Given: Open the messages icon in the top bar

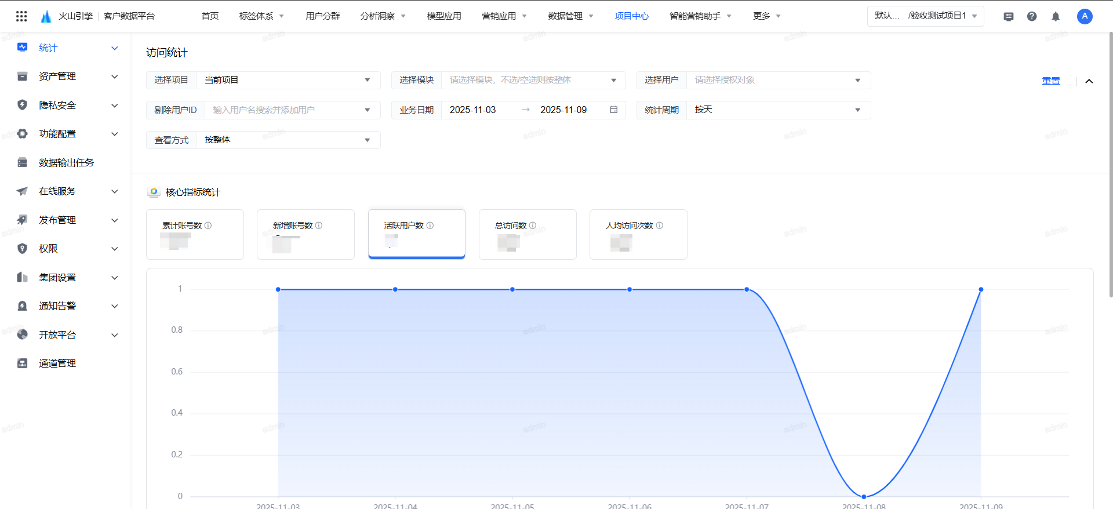Looking at the screenshot, I should pos(1009,16).
